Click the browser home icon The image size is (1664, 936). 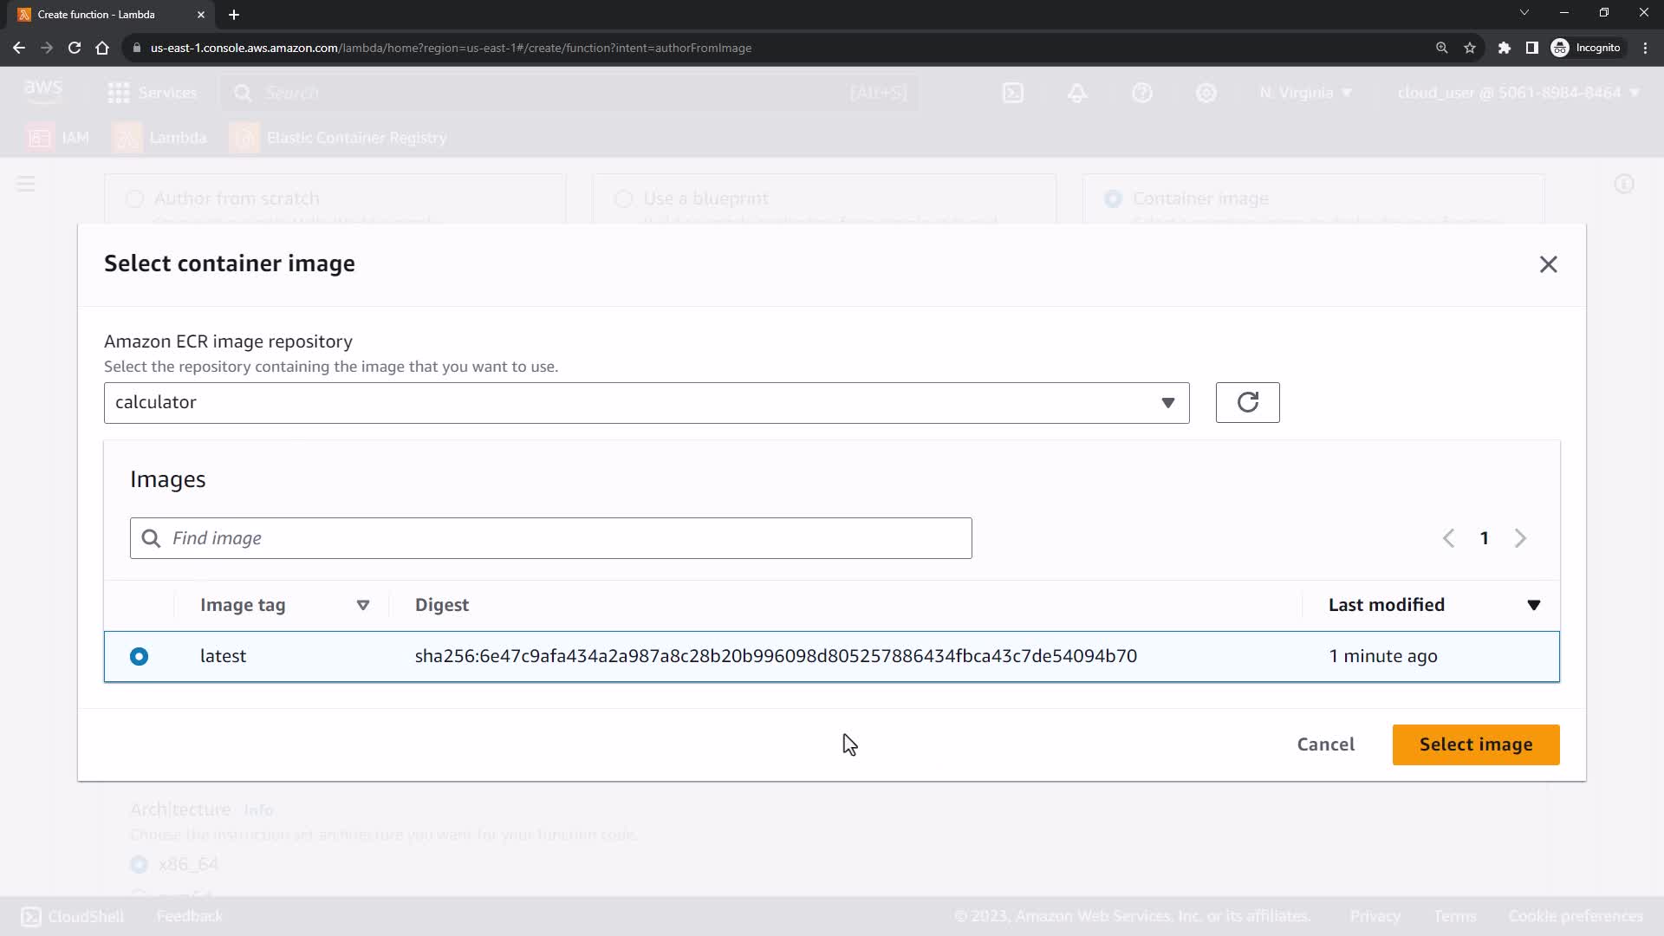coord(102,48)
